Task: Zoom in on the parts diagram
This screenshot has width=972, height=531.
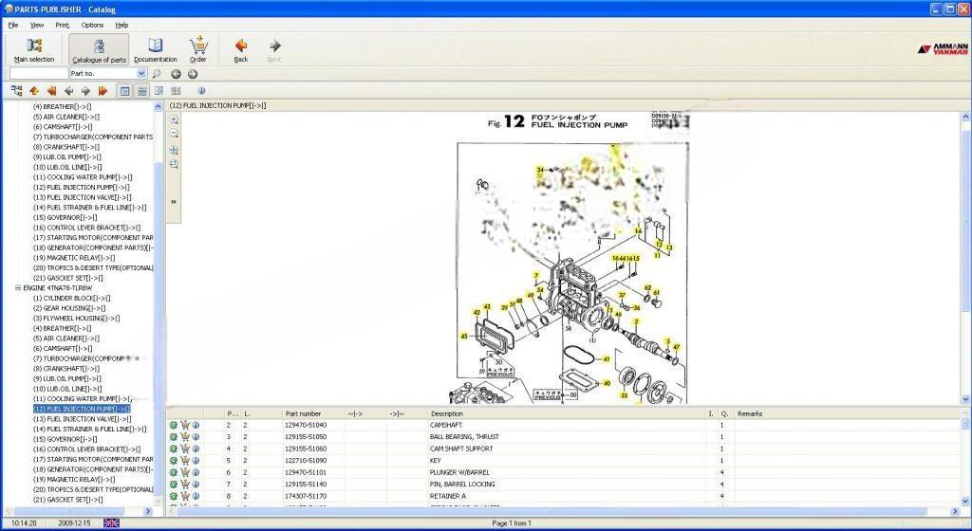Action: 174,120
